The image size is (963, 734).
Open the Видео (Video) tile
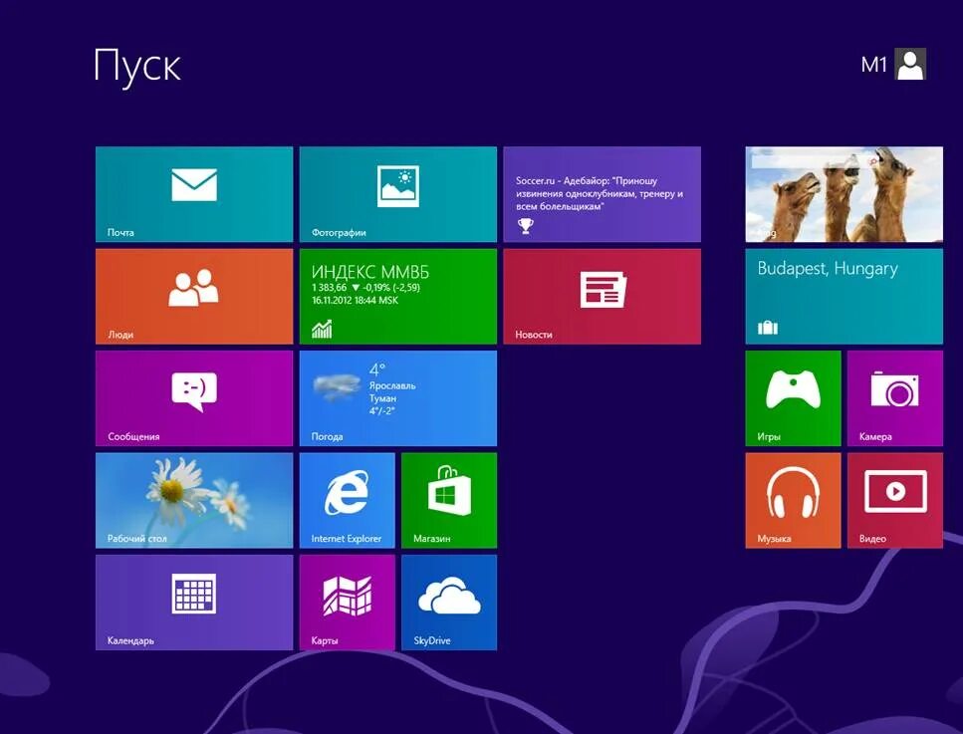[894, 500]
